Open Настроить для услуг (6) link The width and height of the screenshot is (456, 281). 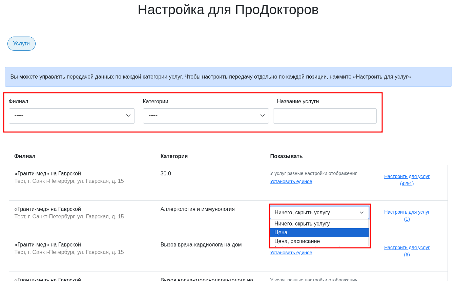(x=407, y=251)
